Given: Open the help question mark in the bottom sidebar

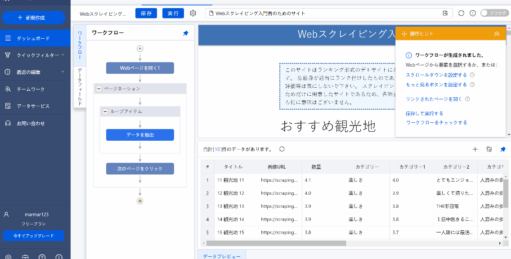Looking at the screenshot, I should [x=42, y=257].
